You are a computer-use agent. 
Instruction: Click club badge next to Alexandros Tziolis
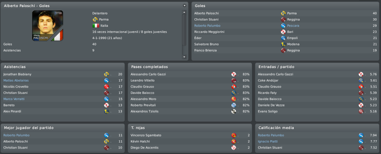(x=233, y=111)
